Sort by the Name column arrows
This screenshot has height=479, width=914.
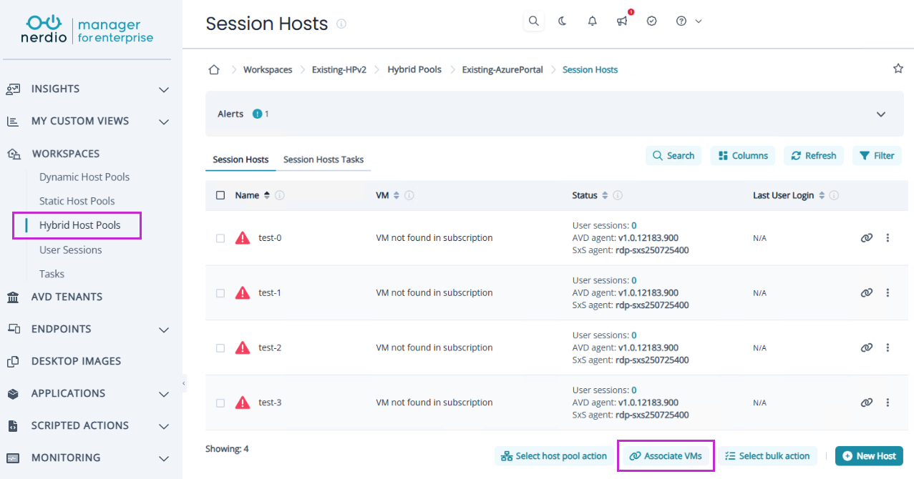click(x=267, y=195)
